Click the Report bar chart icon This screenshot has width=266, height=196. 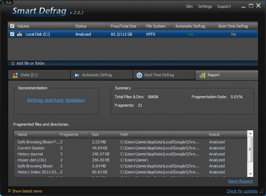203,75
